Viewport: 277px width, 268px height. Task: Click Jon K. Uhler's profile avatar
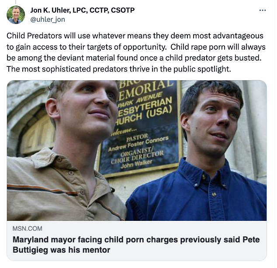pyautogui.click(x=16, y=15)
